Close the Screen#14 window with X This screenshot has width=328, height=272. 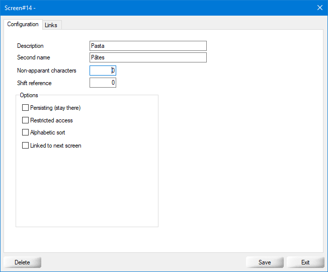pyautogui.click(x=319, y=8)
